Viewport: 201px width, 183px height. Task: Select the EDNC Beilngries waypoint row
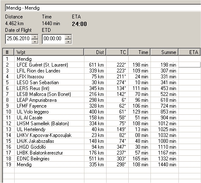coord(102,159)
